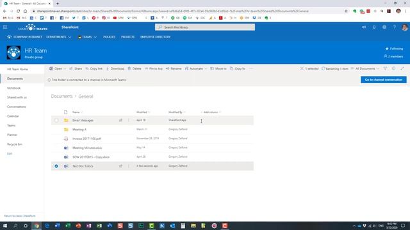Expand the Departments navigation dropdown

tap(70, 37)
